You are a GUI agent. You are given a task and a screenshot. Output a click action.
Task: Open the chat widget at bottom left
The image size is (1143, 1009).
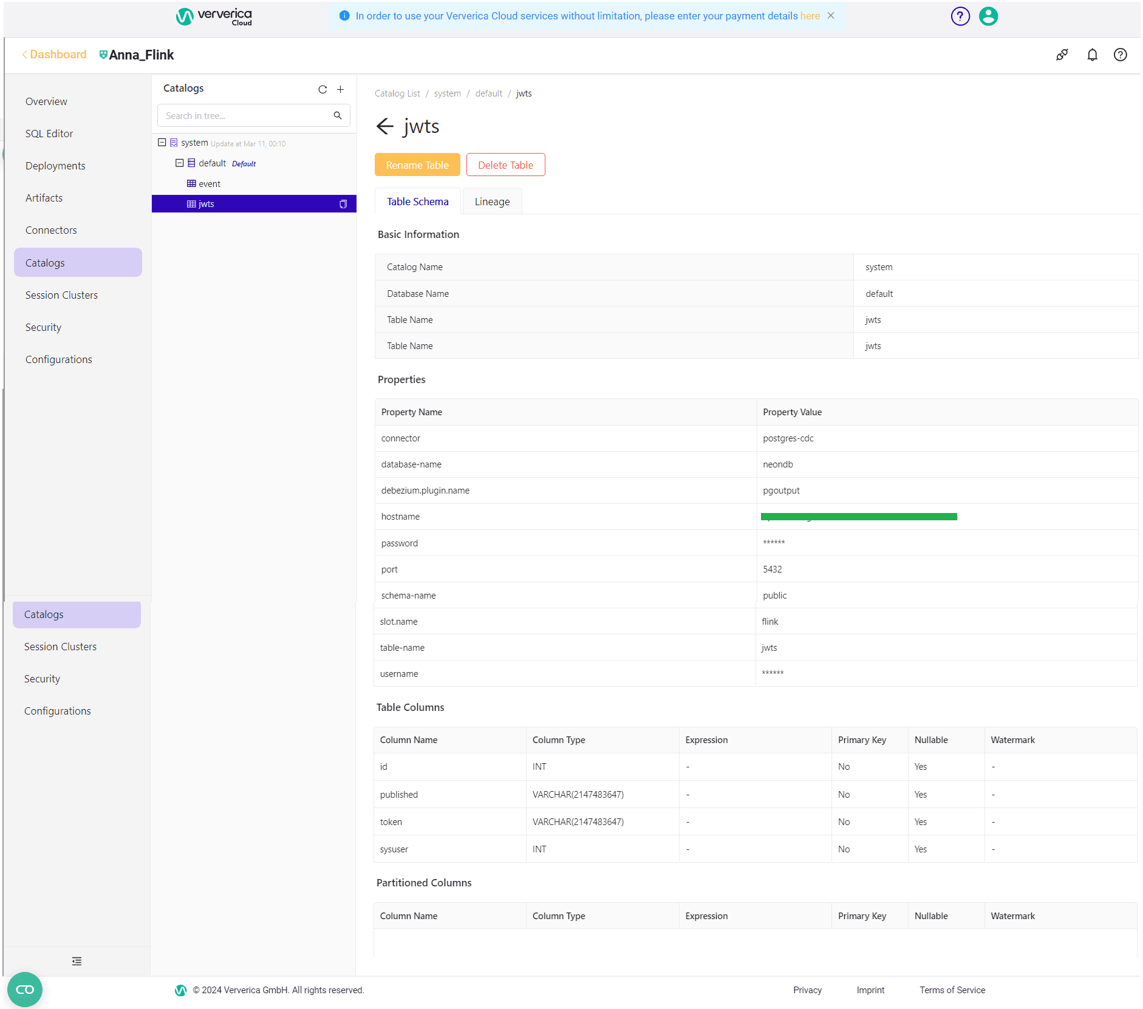(25, 990)
